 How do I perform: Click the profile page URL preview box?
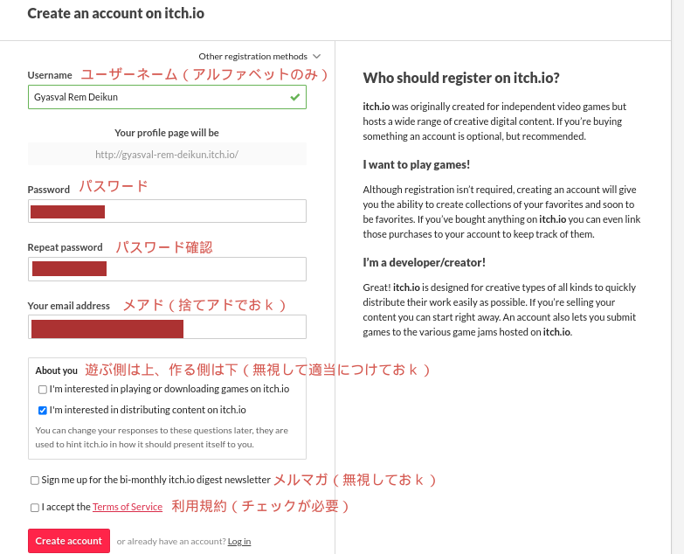pyautogui.click(x=167, y=155)
